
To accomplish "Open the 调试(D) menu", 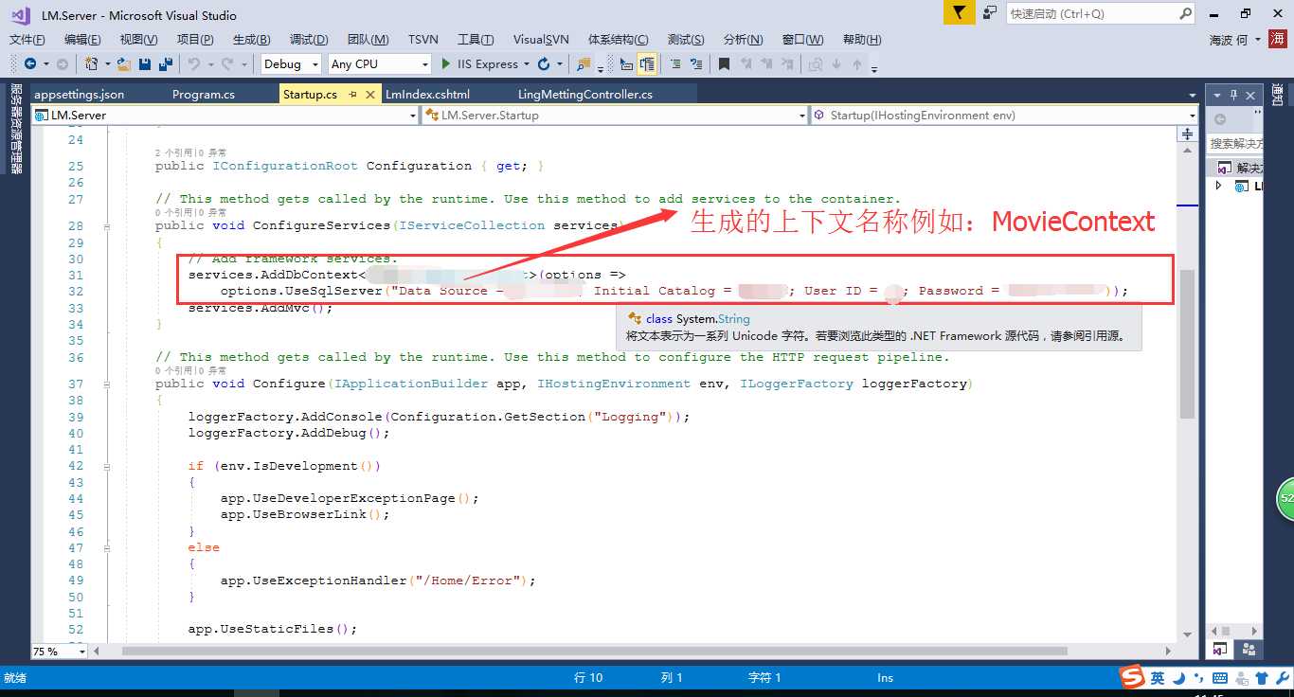I will 309,39.
